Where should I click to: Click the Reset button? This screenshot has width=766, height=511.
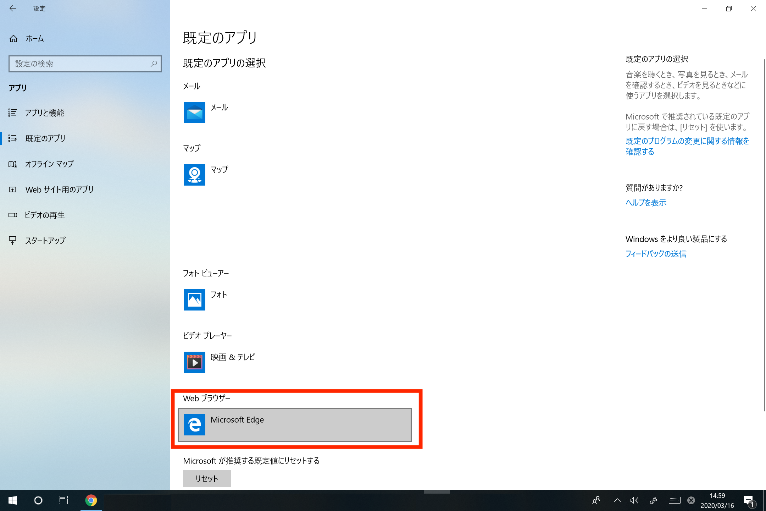[207, 479]
